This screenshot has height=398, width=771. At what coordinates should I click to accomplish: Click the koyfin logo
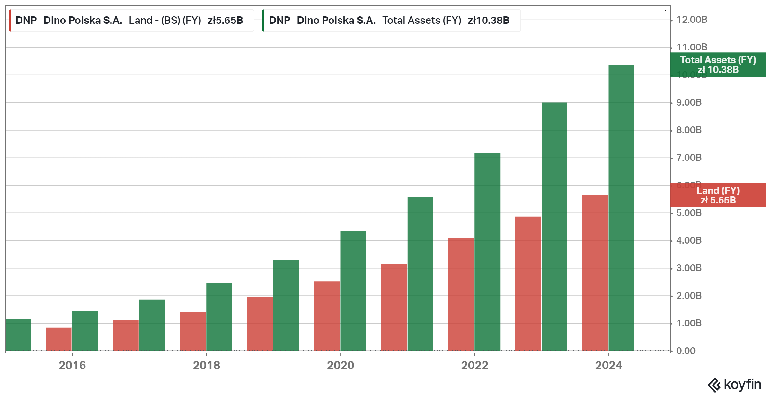[x=734, y=385]
